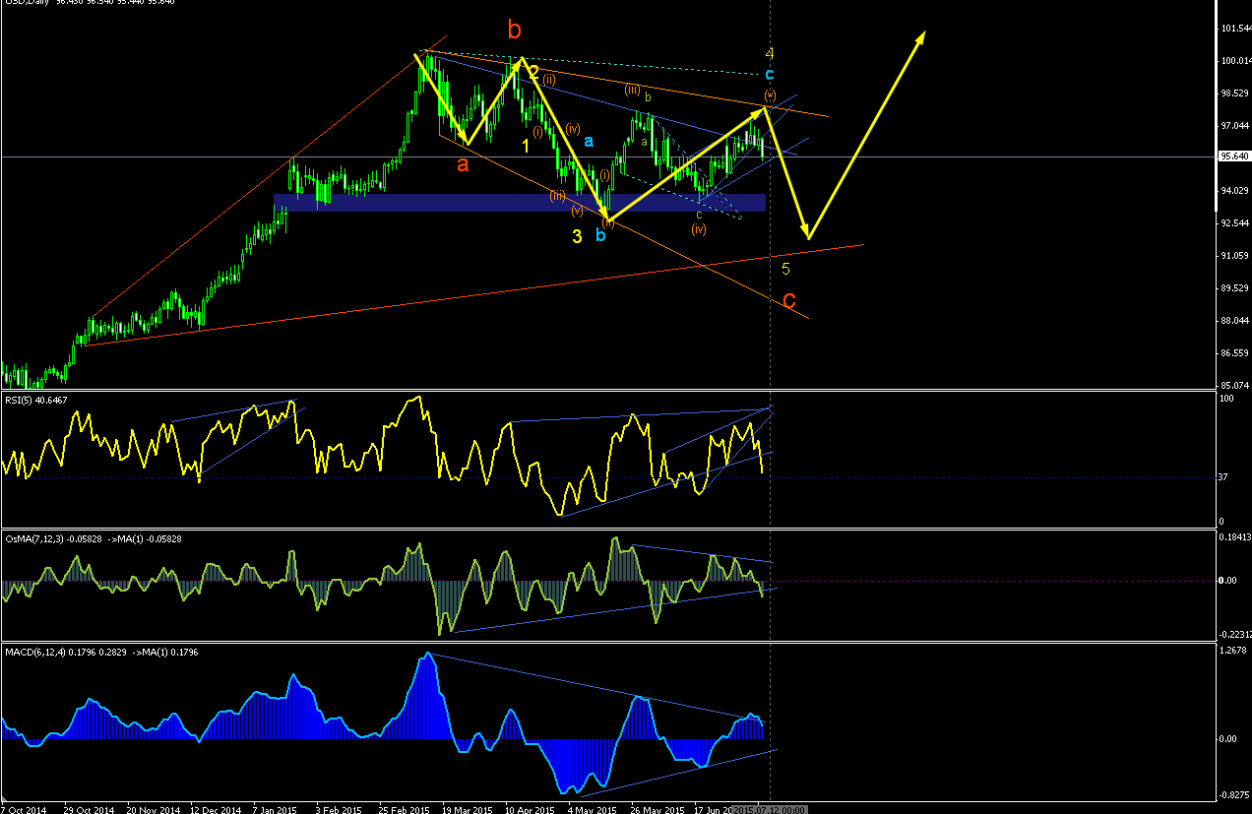Click the RSI(5) 40.6467 indicator label

pos(34,401)
